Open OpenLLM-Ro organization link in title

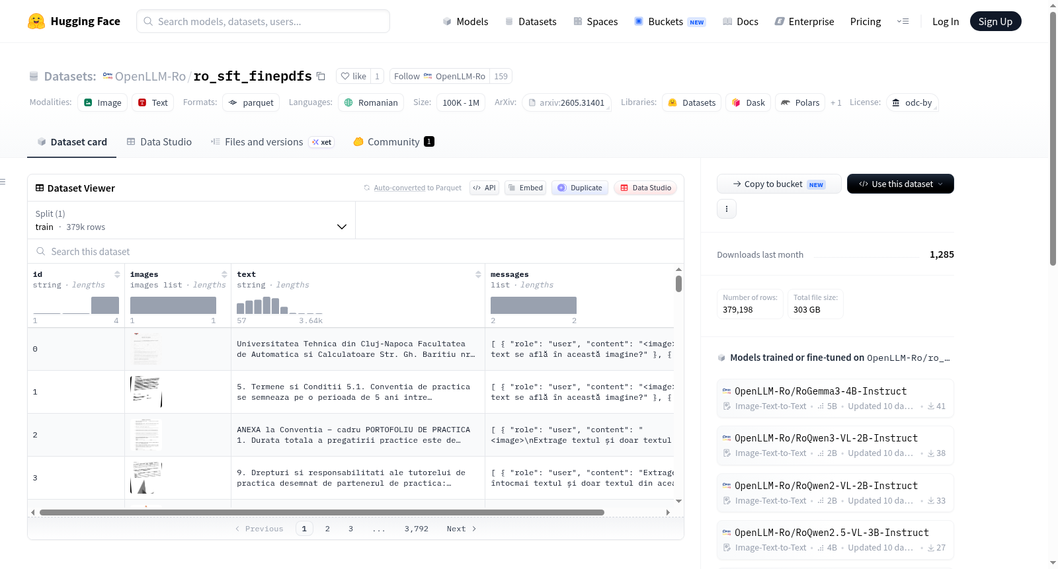click(x=150, y=76)
